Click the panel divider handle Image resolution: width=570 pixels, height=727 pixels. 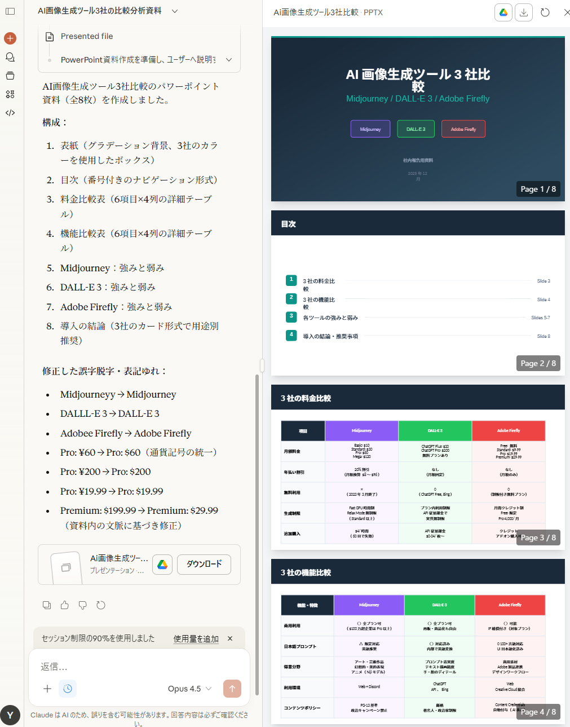(x=262, y=365)
